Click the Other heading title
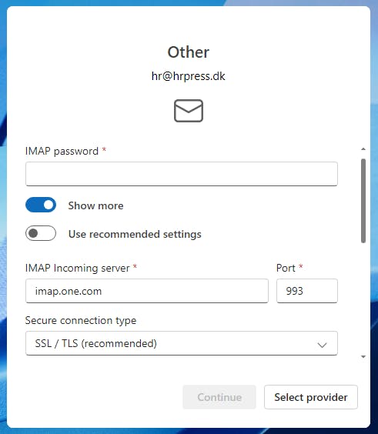Screen dimensions: 378x434 (x=189, y=52)
